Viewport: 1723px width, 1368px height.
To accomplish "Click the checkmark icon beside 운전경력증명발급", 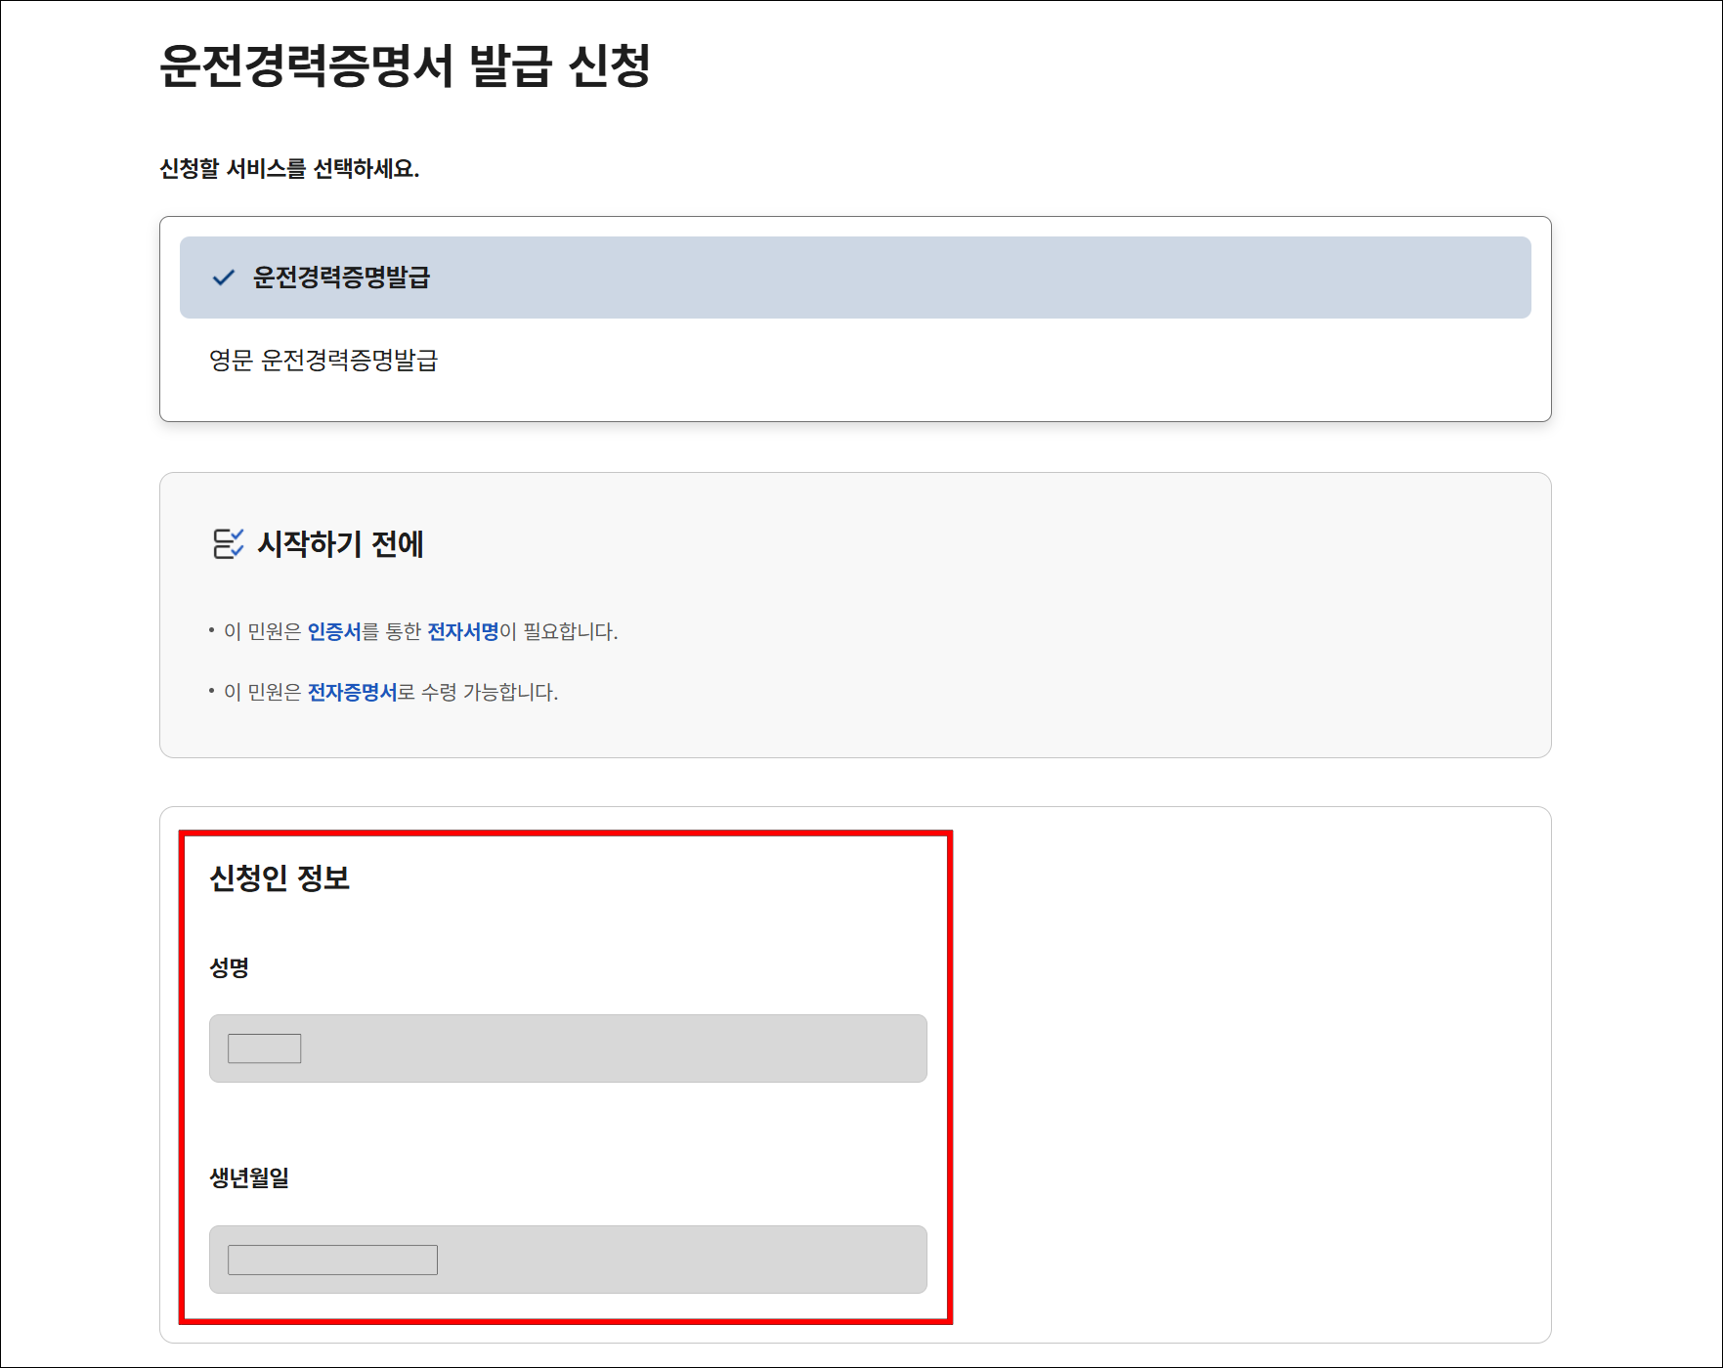I will [x=223, y=278].
